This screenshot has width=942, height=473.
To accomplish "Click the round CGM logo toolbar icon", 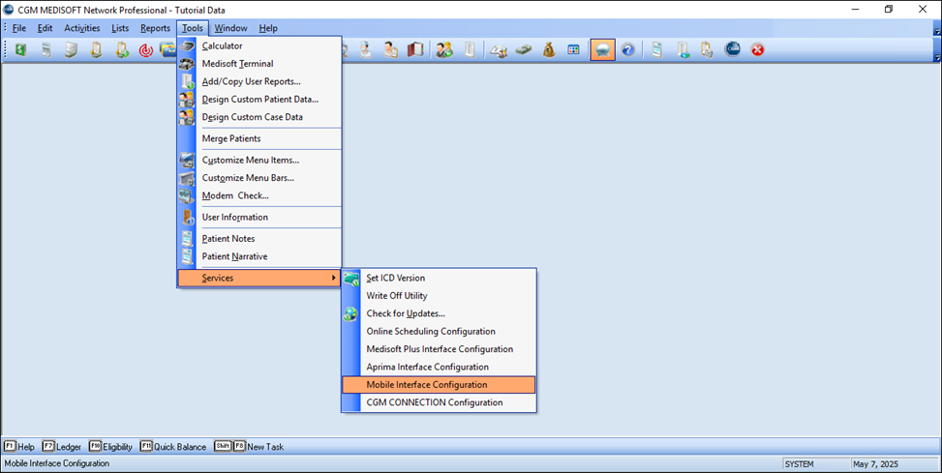I will [732, 50].
